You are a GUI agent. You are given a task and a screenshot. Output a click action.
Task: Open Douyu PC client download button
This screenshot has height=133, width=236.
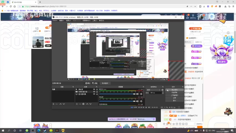coord(195,28)
